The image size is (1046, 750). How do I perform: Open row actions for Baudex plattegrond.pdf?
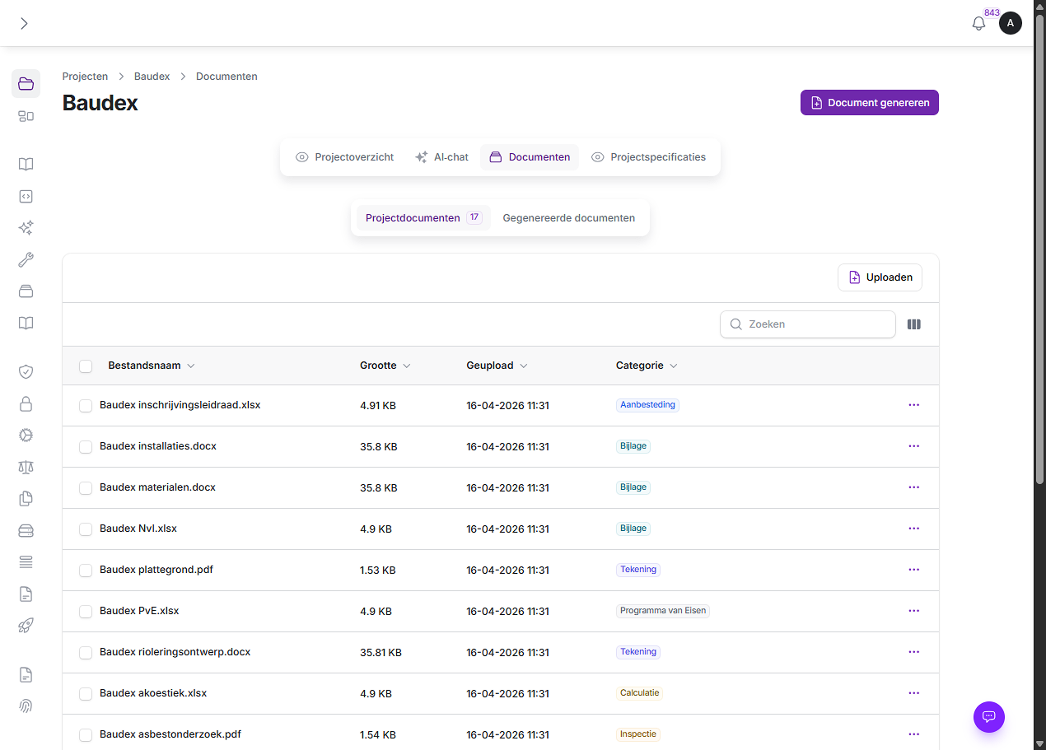913,570
